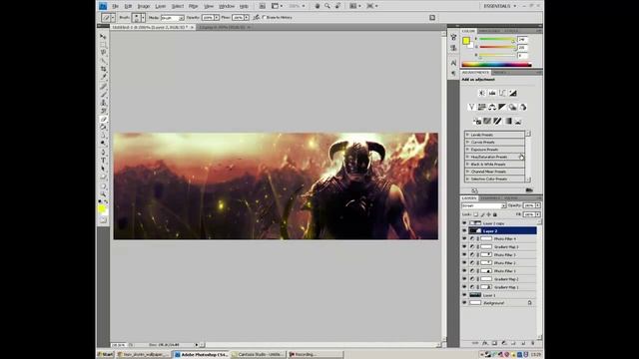The height and width of the screenshot is (359, 639).
Task: Toggle visibility of Gradient Map 1 layer
Action: point(464,287)
